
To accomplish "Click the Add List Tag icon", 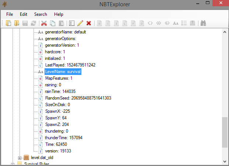I will point(184,23).
